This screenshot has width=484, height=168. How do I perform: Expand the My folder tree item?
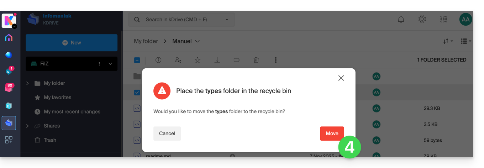28,83
